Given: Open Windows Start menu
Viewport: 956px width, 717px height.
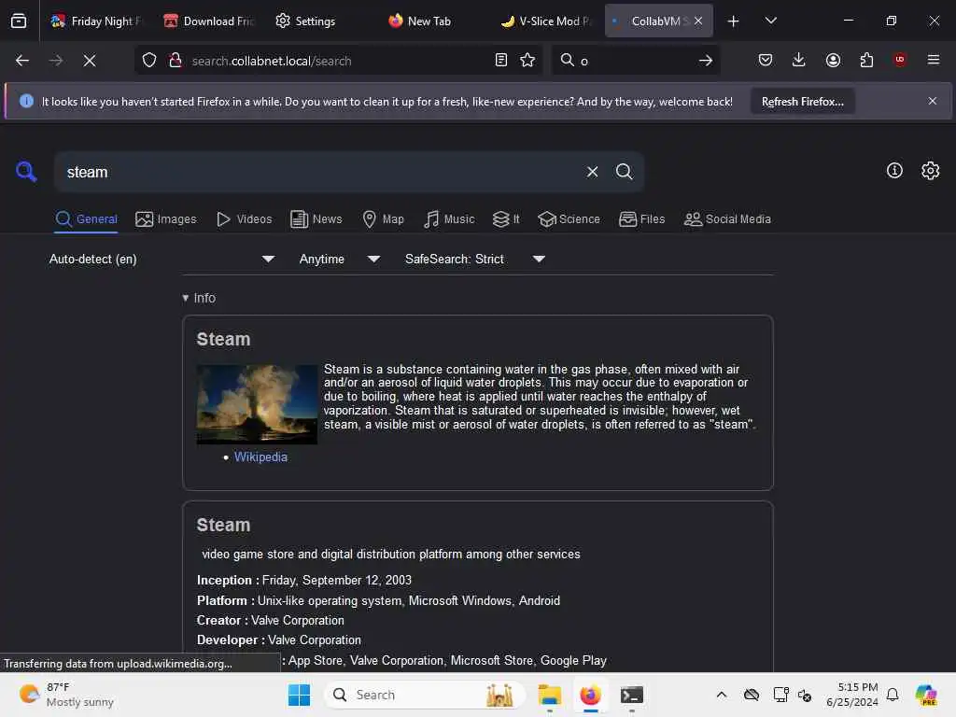Looking at the screenshot, I should (x=299, y=695).
